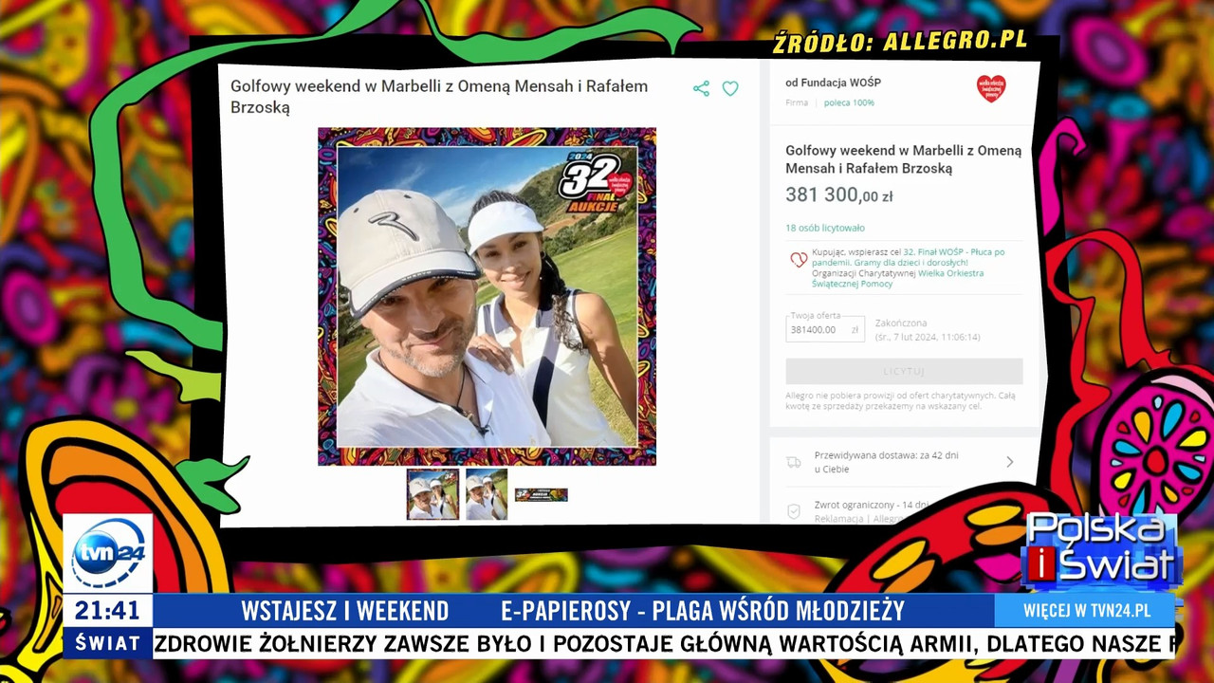The image size is (1214, 683).
Task: Click the clock showing 21:41
Action: pos(107,610)
